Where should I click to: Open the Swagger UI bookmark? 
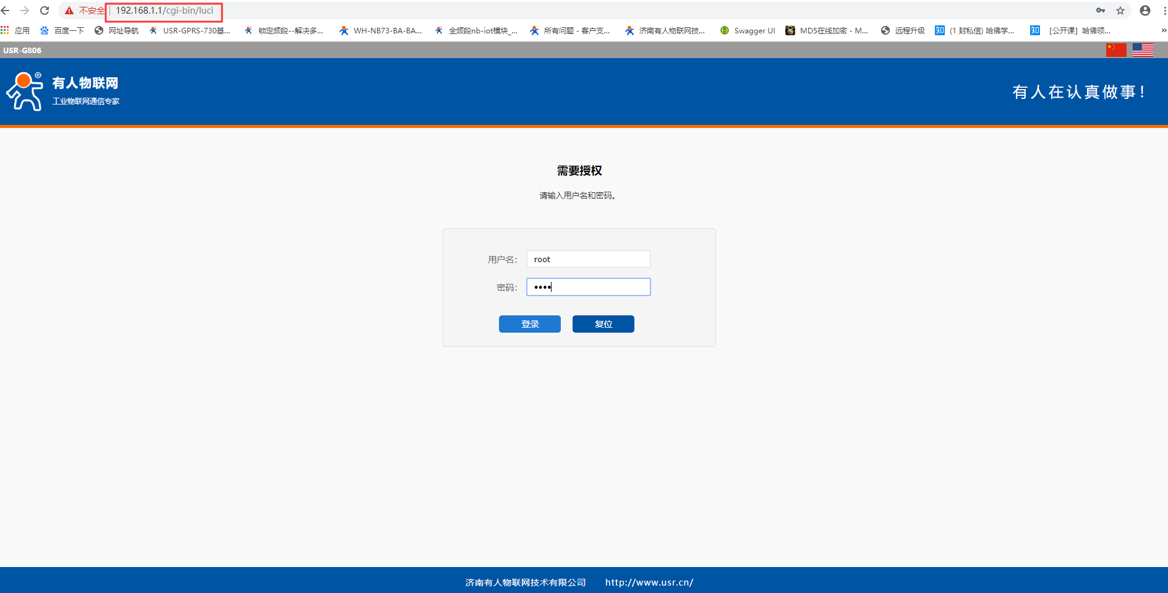coord(748,30)
